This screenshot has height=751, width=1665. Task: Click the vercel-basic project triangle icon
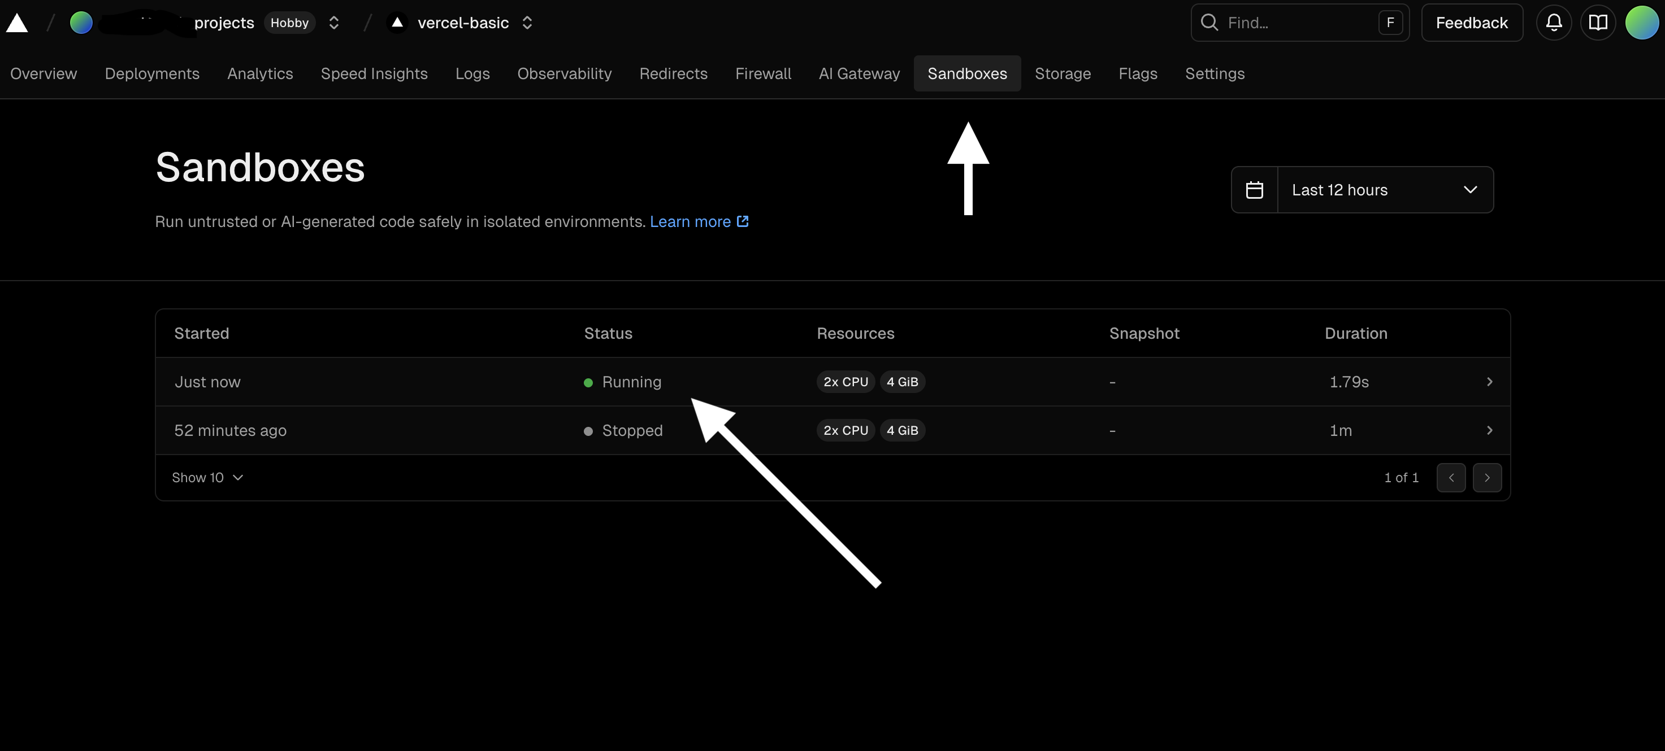(396, 22)
